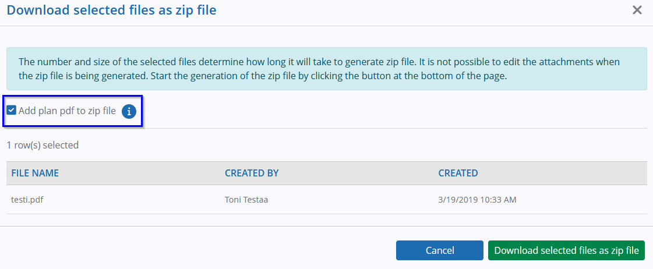Sort by the FILE NAME column header
Screen dimensions: 653x269
[35, 174]
